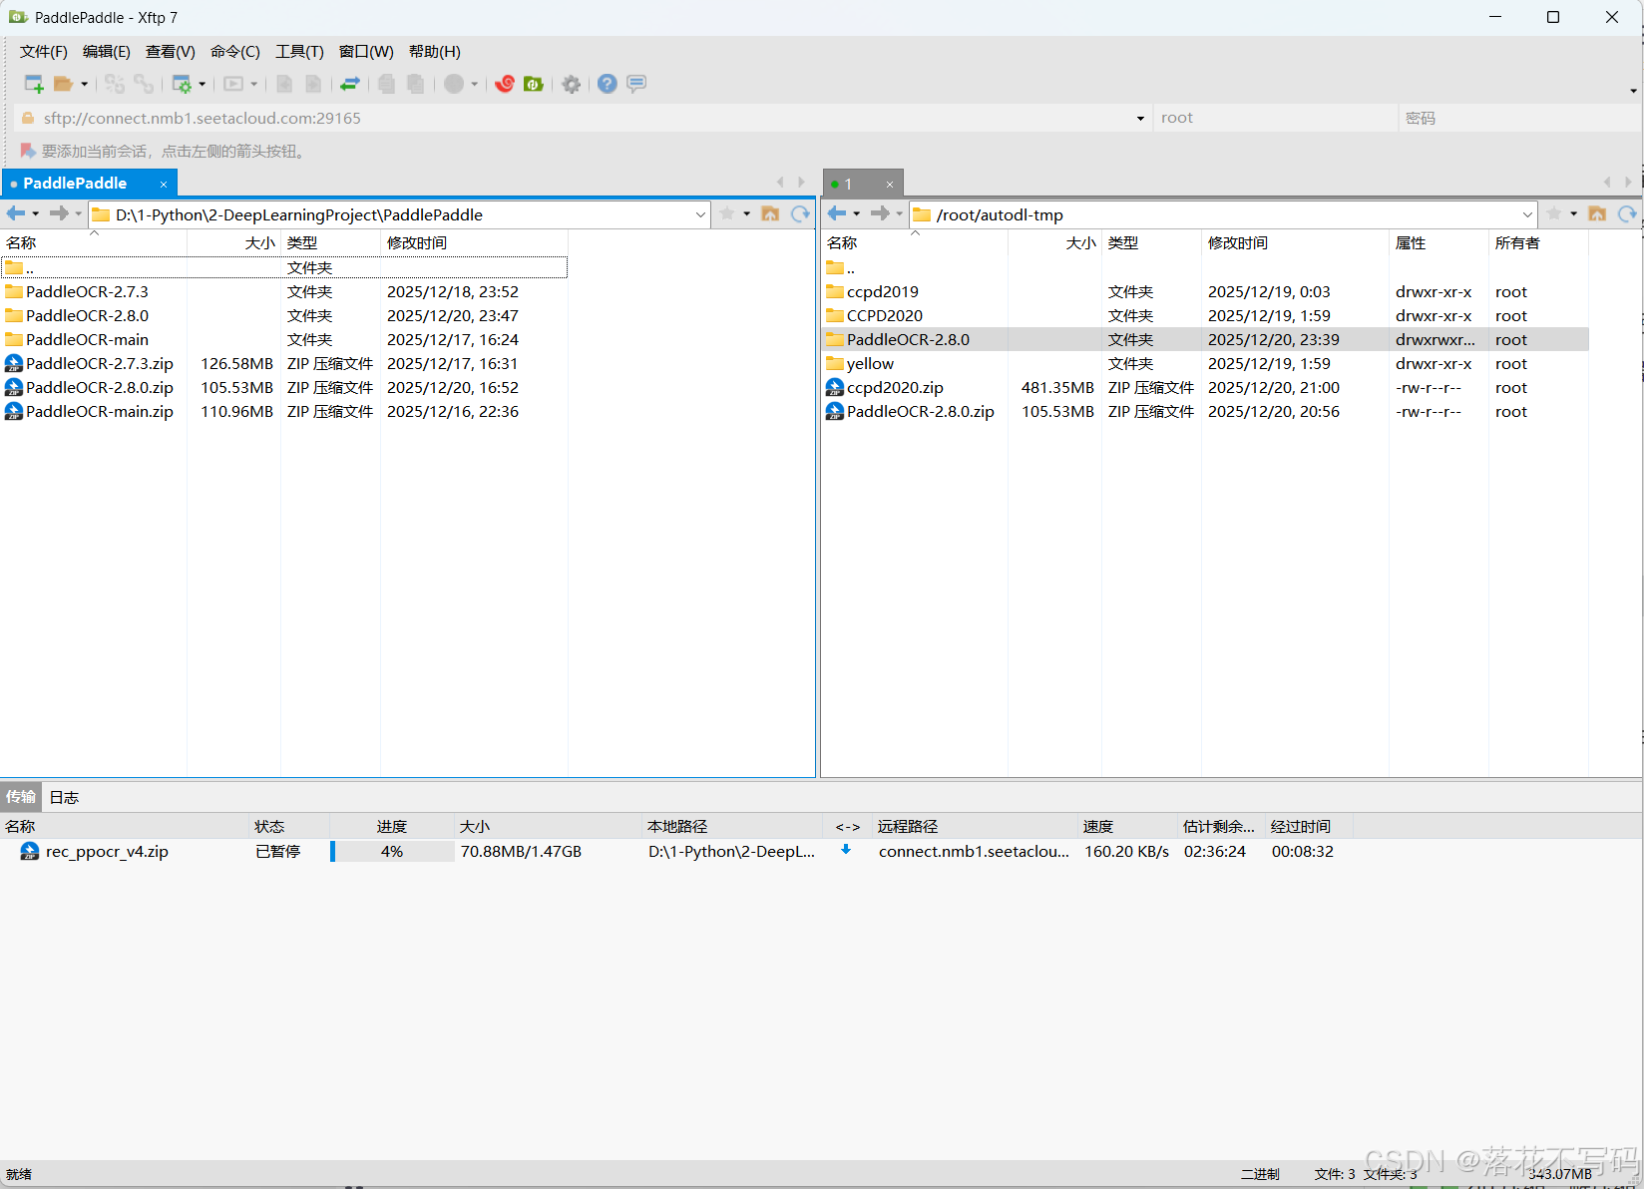
Task: Sort remote files by 所有者 column
Action: 1538,242
